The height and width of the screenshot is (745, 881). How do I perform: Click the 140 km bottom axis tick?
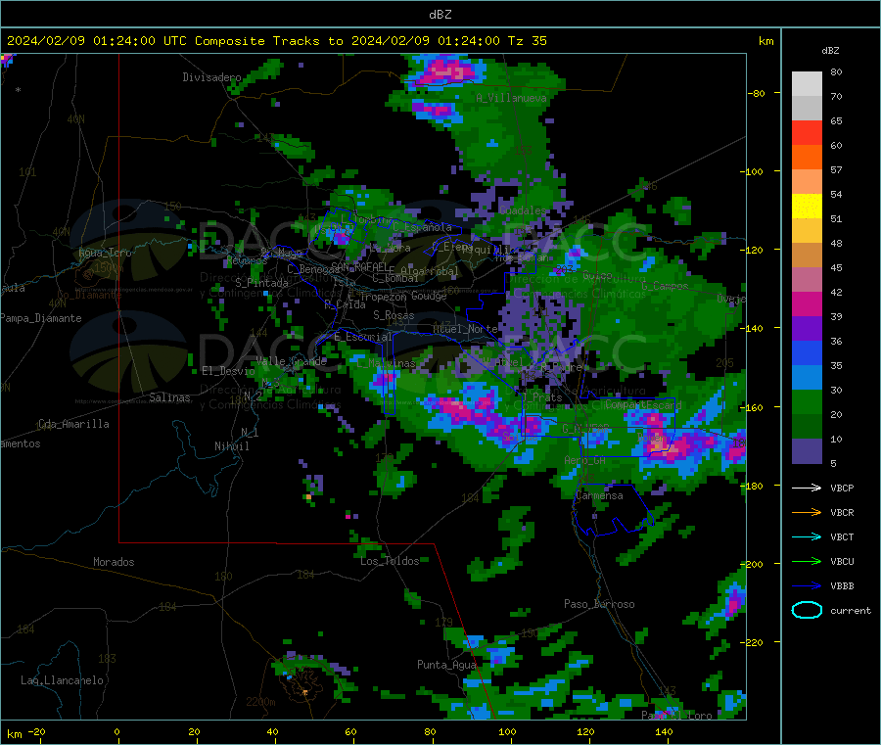click(664, 731)
